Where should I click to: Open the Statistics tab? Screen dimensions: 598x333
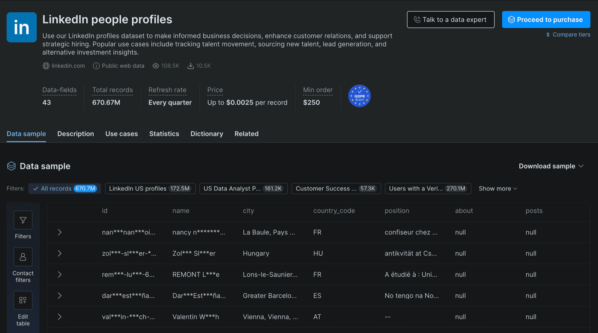(x=164, y=134)
